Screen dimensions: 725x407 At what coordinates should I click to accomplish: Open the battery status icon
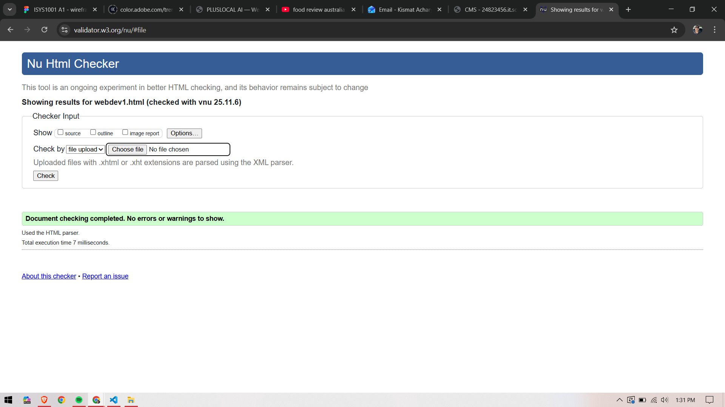click(x=642, y=400)
